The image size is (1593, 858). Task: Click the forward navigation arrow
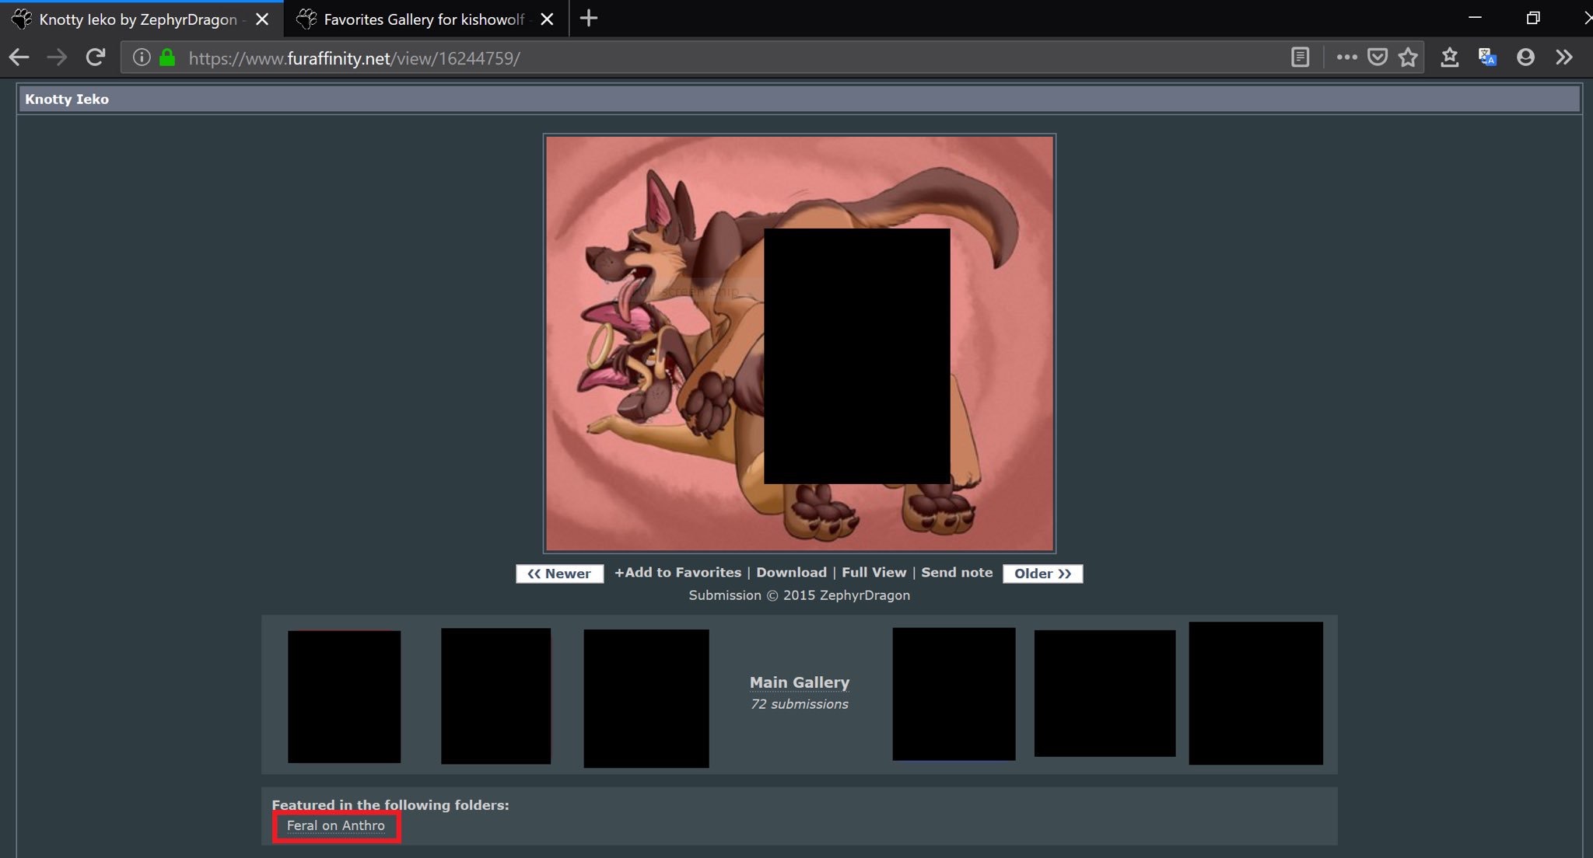pyautogui.click(x=57, y=58)
